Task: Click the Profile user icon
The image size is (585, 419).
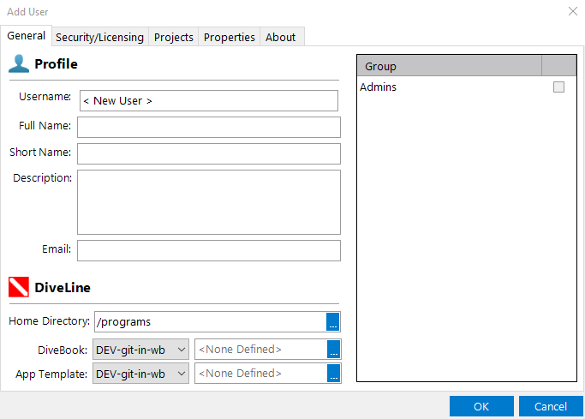Action: (x=19, y=63)
